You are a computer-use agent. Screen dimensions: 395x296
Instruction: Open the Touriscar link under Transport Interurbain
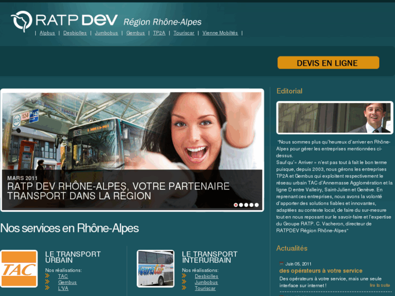[205, 288]
